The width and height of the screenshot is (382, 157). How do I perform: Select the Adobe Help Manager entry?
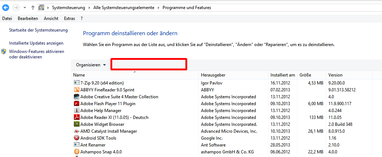coord(101,111)
